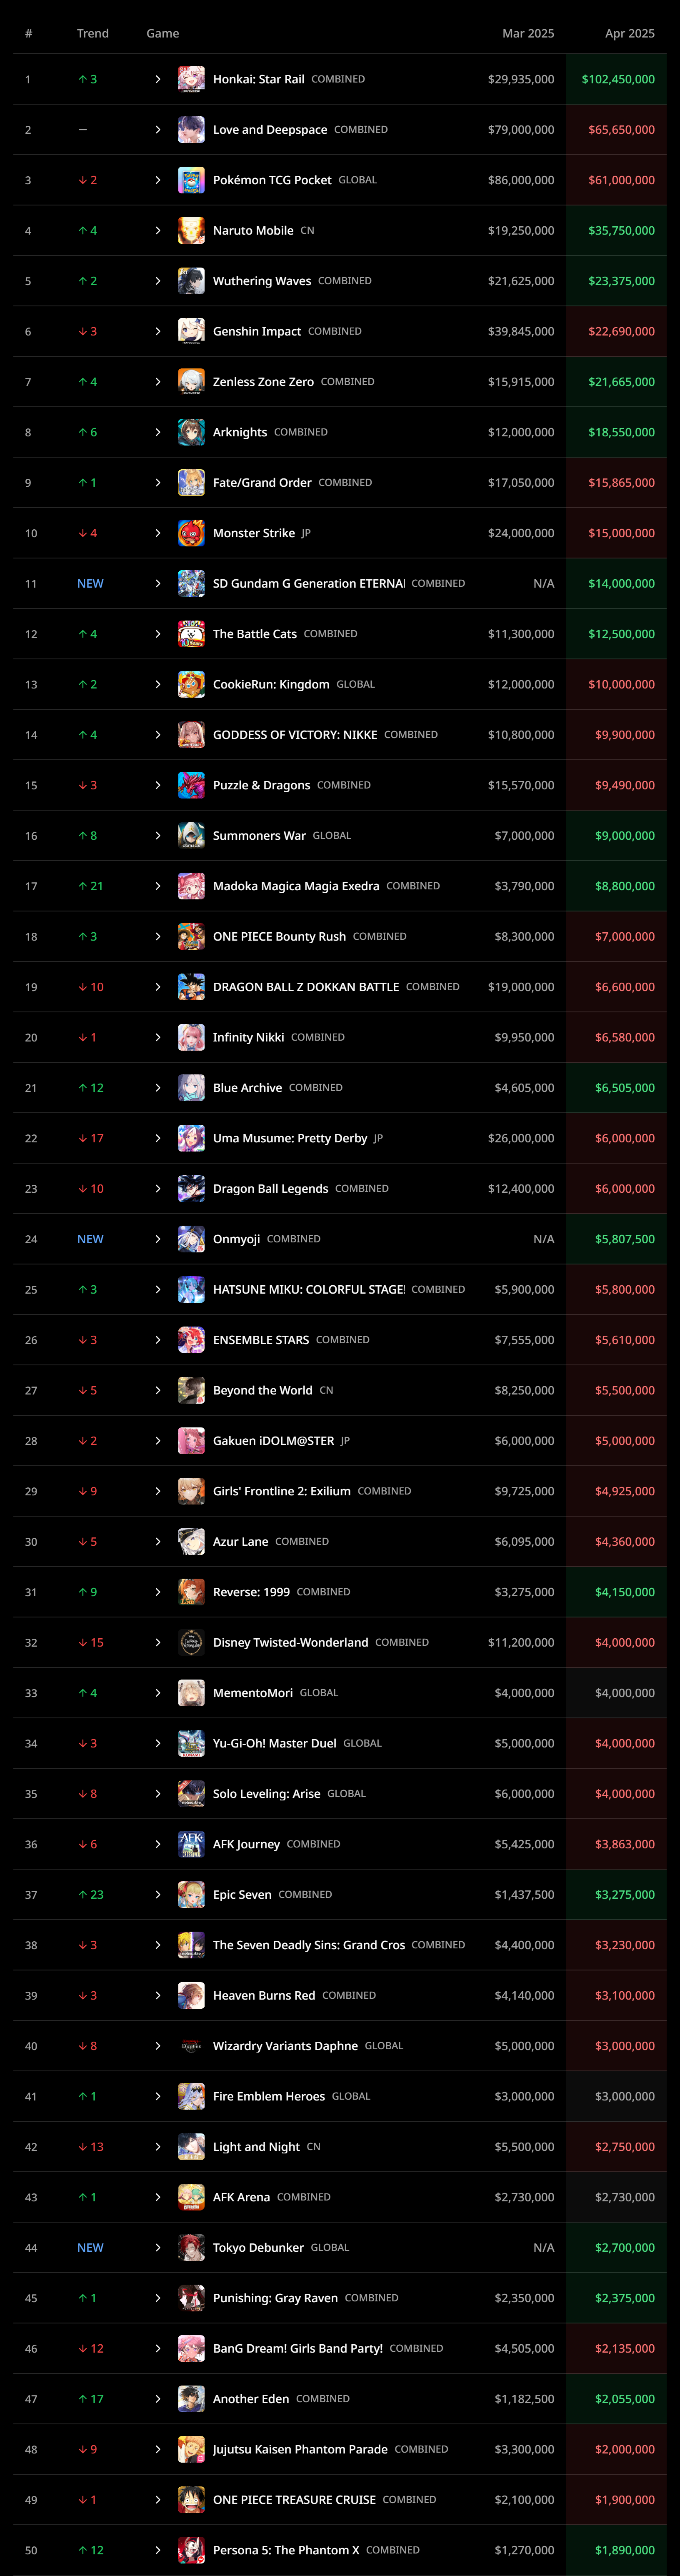Sort by the Apr 2025 column header
Image resolution: width=680 pixels, height=2576 pixels.
tap(629, 33)
